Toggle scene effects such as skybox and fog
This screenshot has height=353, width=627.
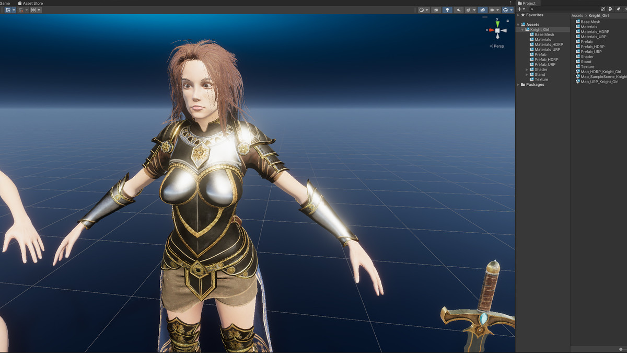pyautogui.click(x=469, y=10)
